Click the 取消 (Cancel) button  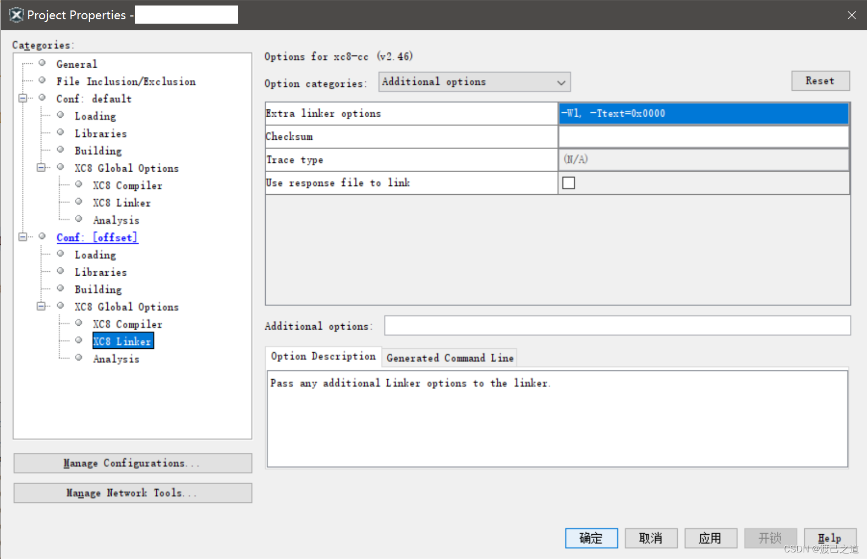(651, 538)
